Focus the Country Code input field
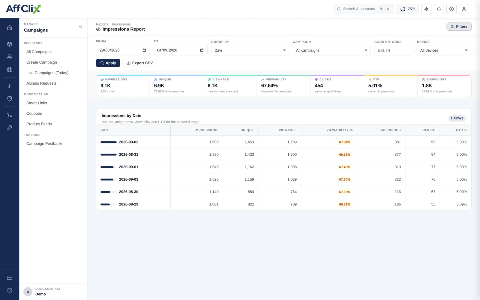The height and width of the screenshot is (300, 480). point(394,50)
